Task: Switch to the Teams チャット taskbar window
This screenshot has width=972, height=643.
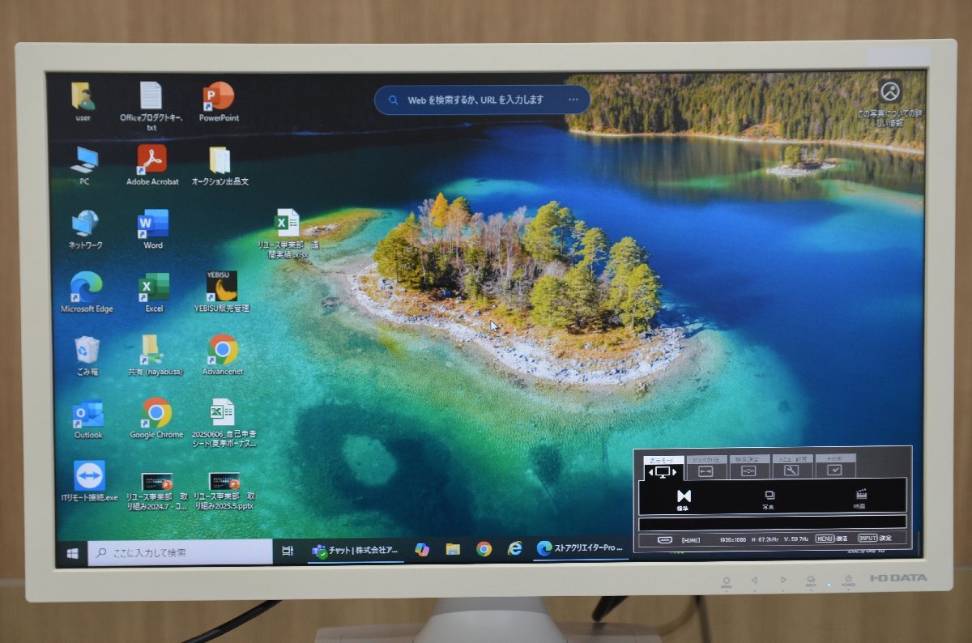Action: 356,551
